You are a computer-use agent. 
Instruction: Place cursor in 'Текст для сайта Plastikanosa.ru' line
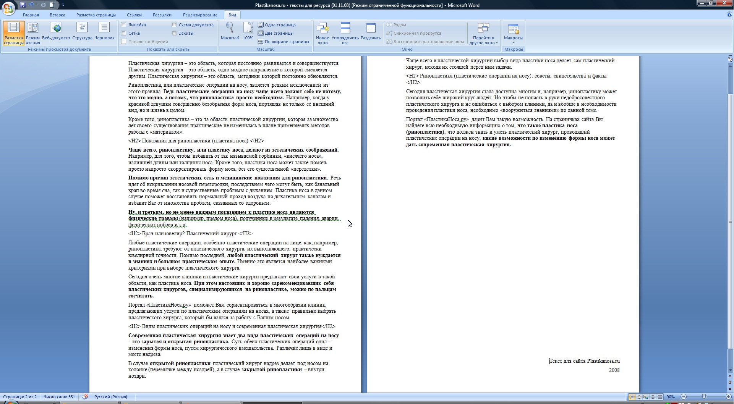(585, 361)
